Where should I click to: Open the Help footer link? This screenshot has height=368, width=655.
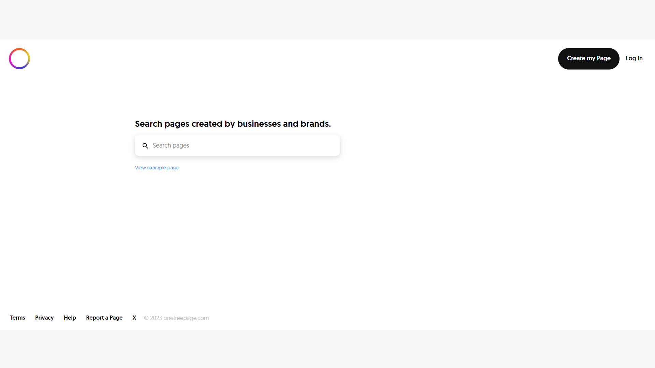point(70,318)
